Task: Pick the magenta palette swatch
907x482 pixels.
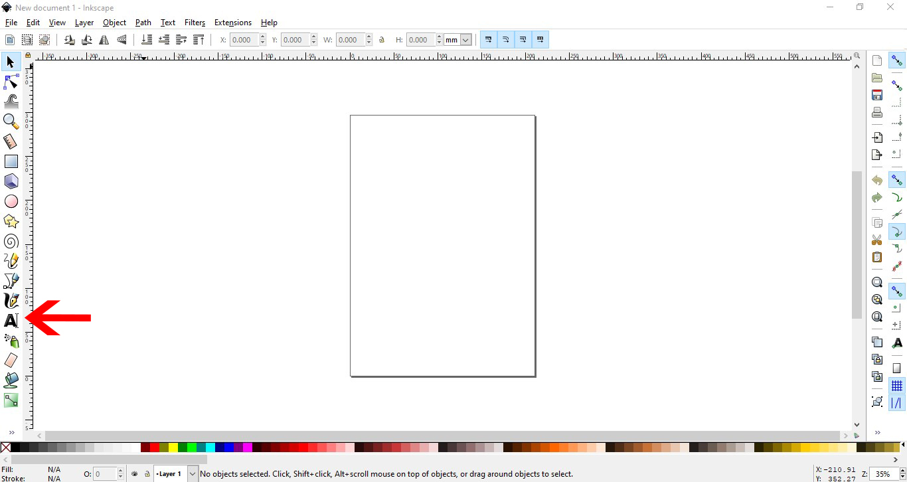Action: point(248,447)
